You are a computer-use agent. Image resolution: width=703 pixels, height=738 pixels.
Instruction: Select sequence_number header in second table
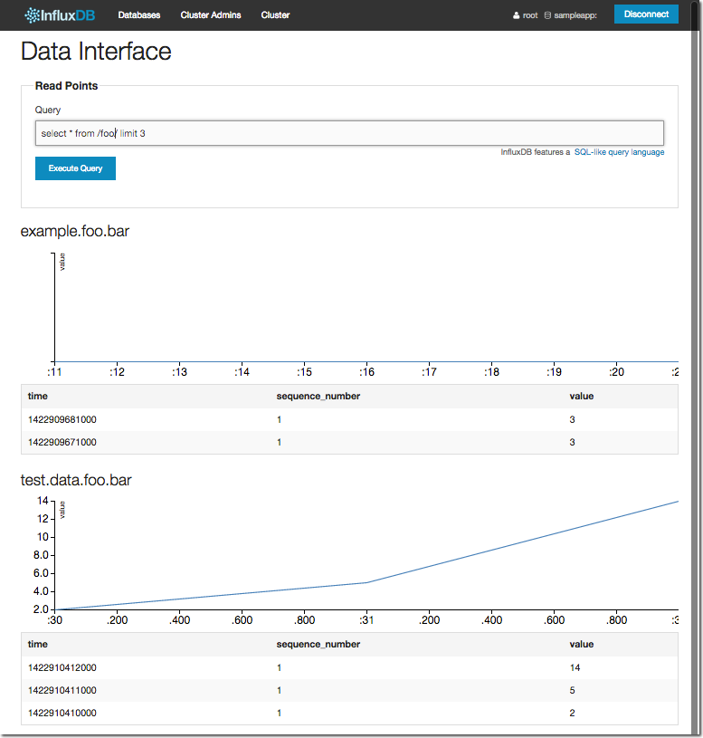(318, 644)
